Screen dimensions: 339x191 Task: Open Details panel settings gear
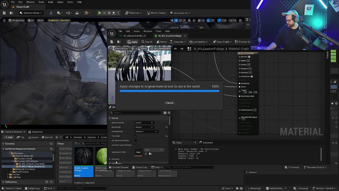point(169,113)
